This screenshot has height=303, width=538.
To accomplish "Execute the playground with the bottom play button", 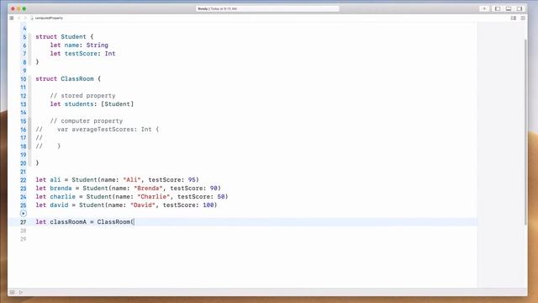I will coord(21,292).
